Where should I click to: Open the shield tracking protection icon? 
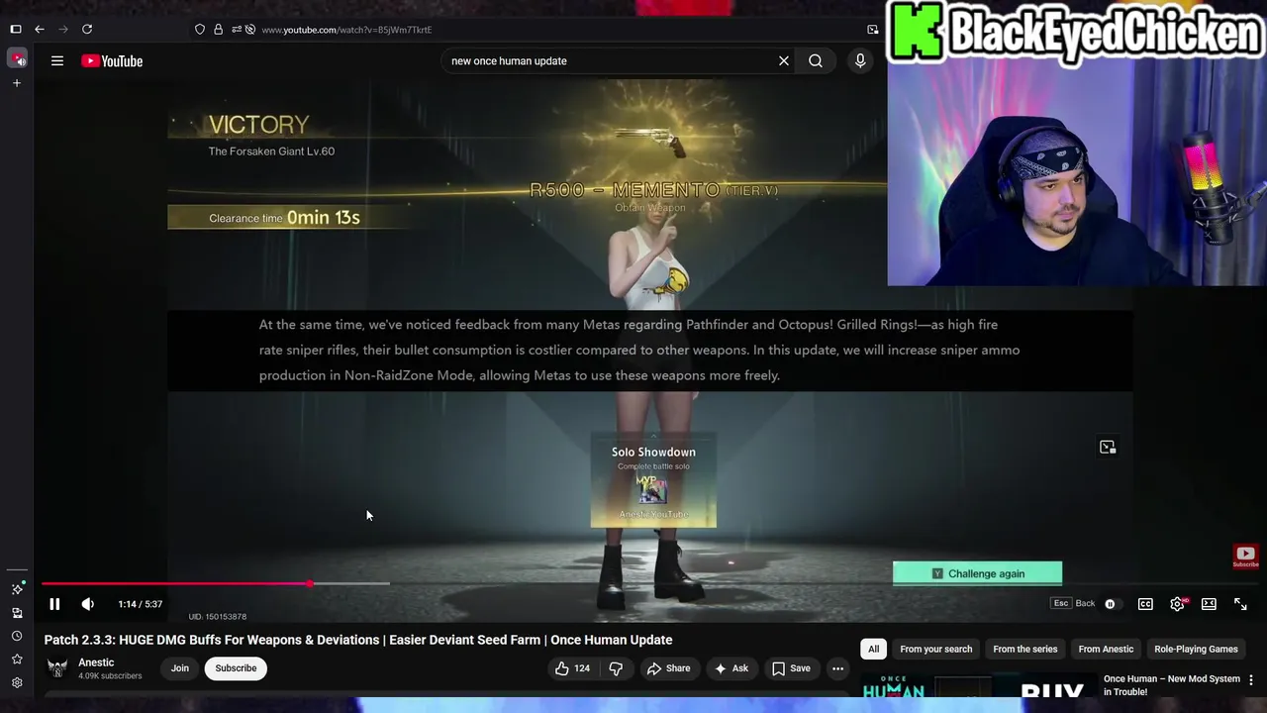click(x=200, y=30)
